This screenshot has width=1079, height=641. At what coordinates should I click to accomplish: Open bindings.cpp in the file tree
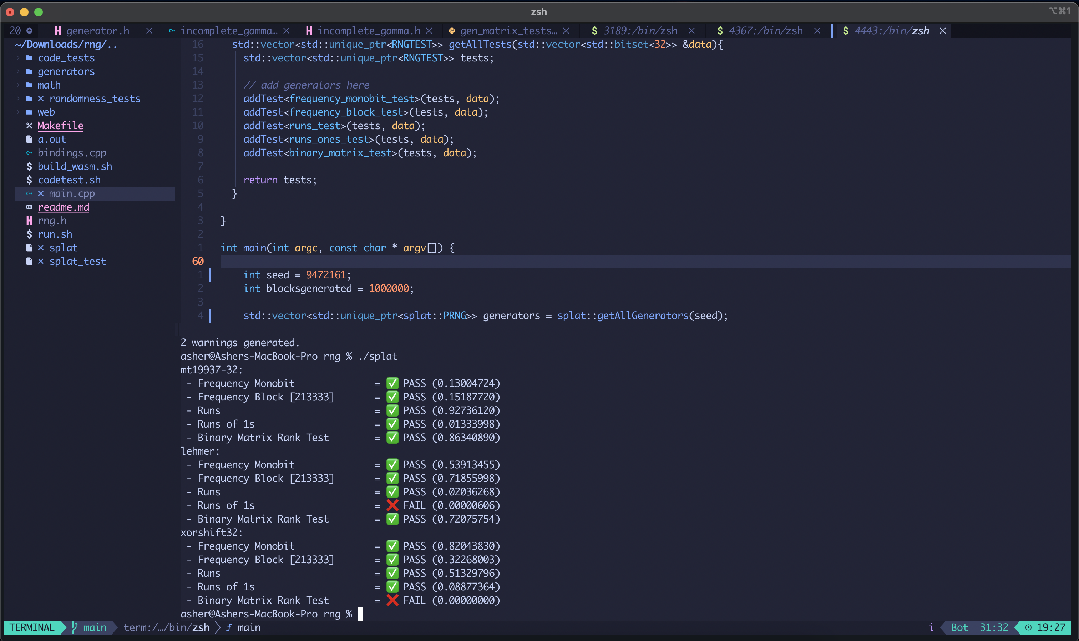tap(72, 153)
